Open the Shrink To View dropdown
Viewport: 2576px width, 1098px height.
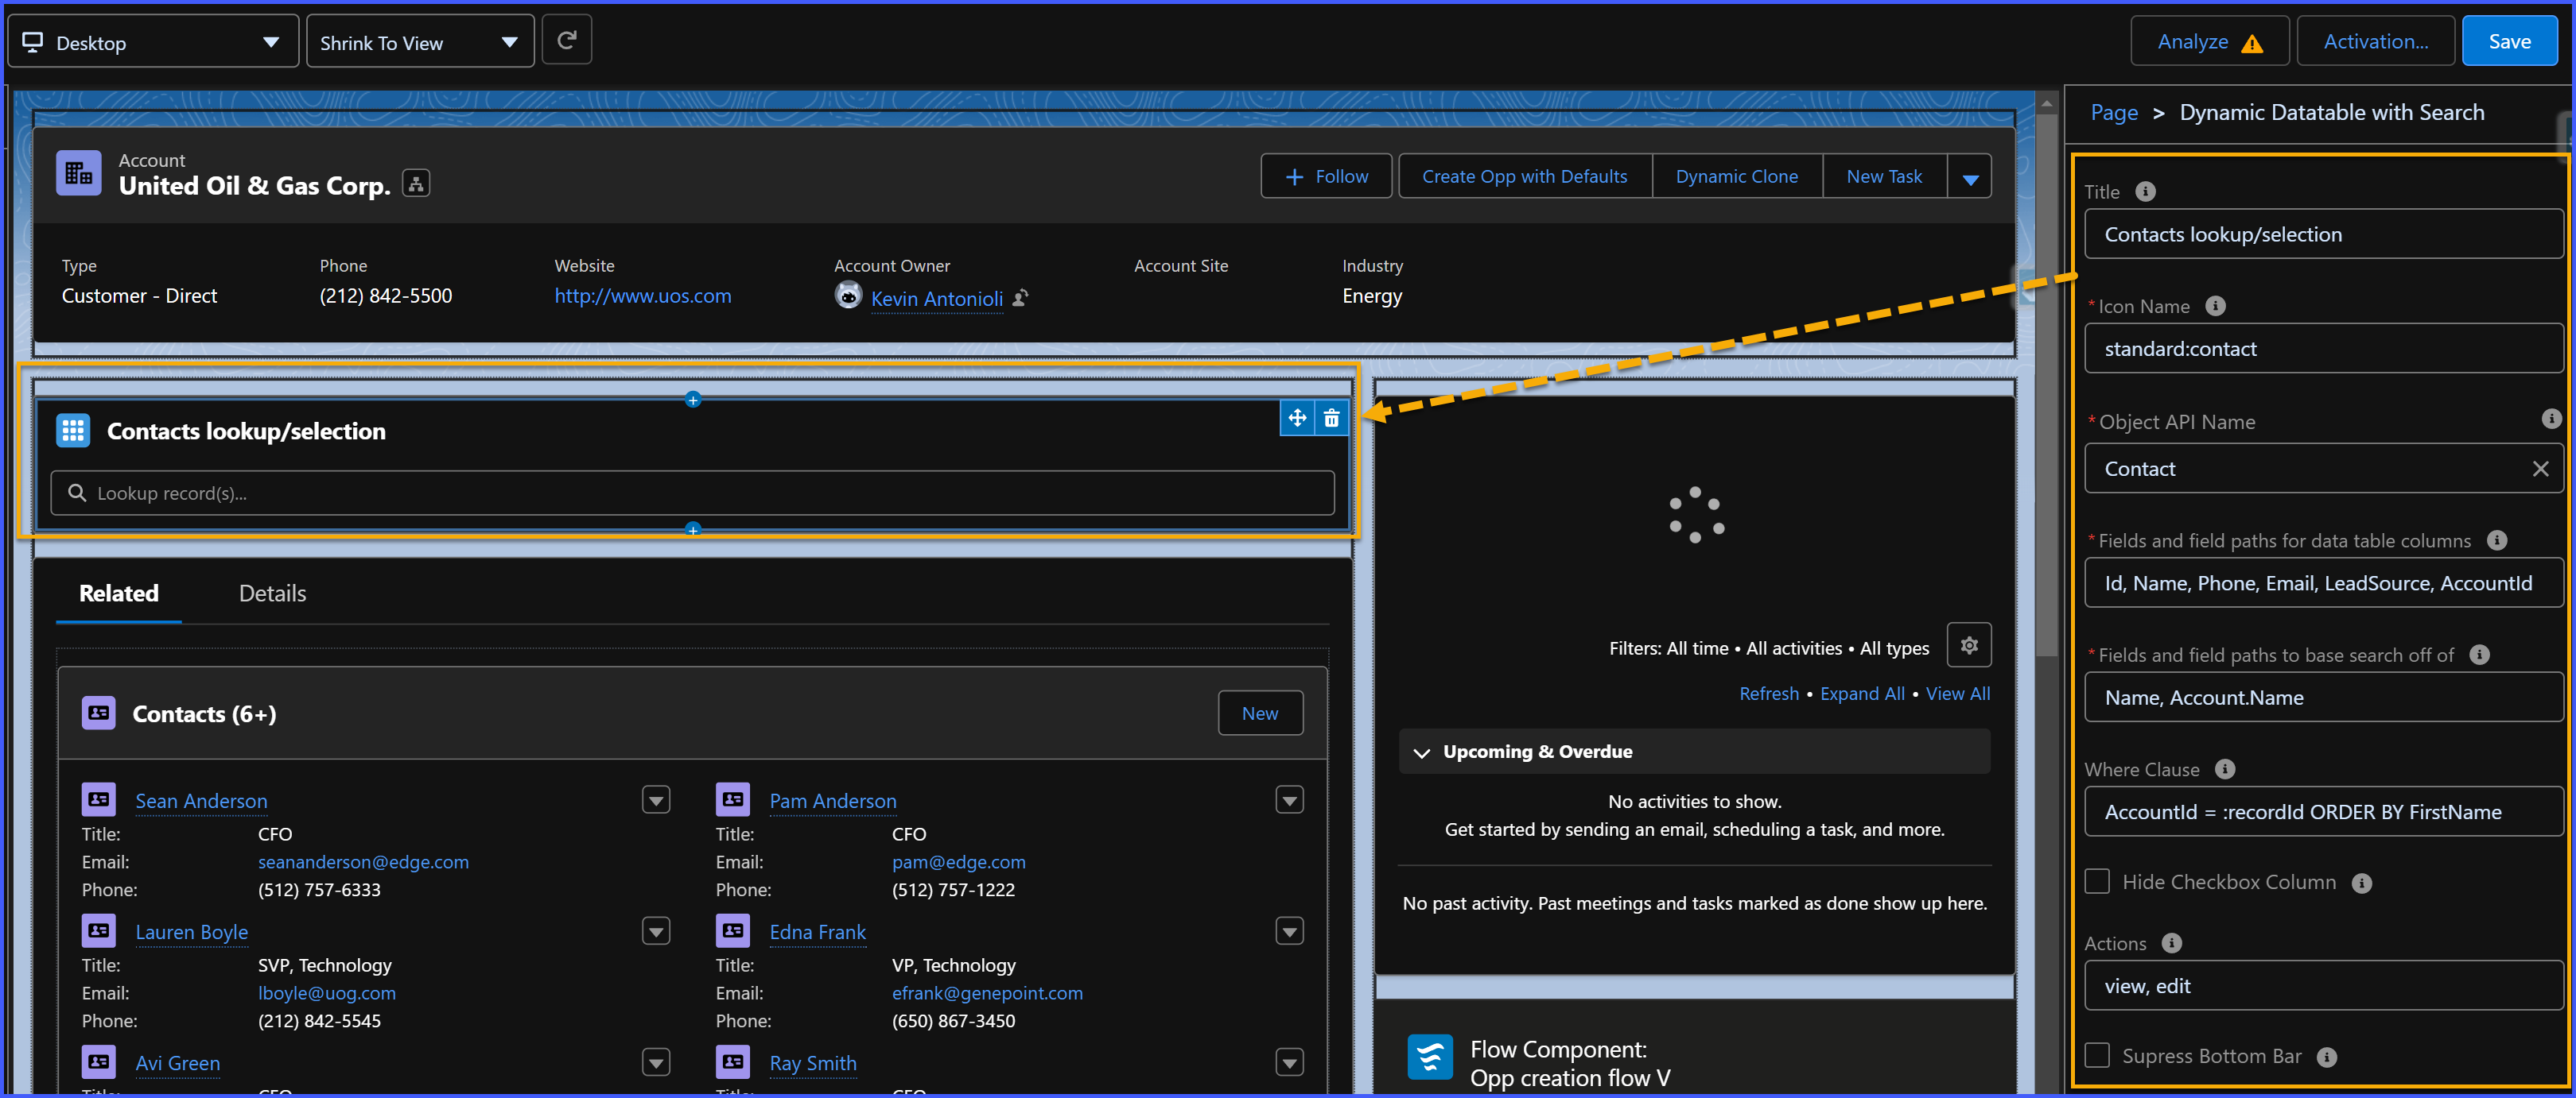[509, 41]
